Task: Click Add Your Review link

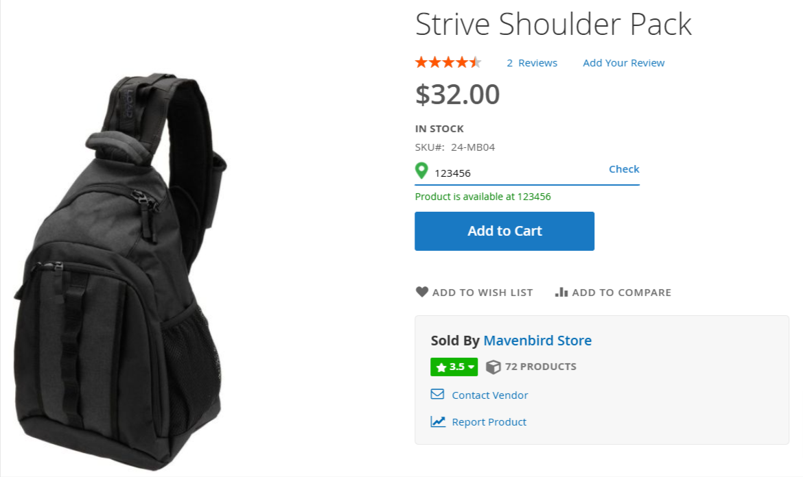Action: [x=624, y=63]
